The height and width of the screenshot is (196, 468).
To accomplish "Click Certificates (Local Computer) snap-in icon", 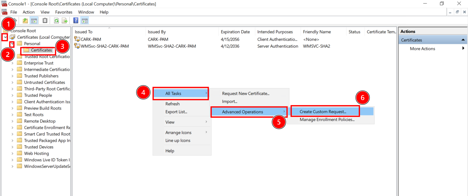I will point(13,37).
